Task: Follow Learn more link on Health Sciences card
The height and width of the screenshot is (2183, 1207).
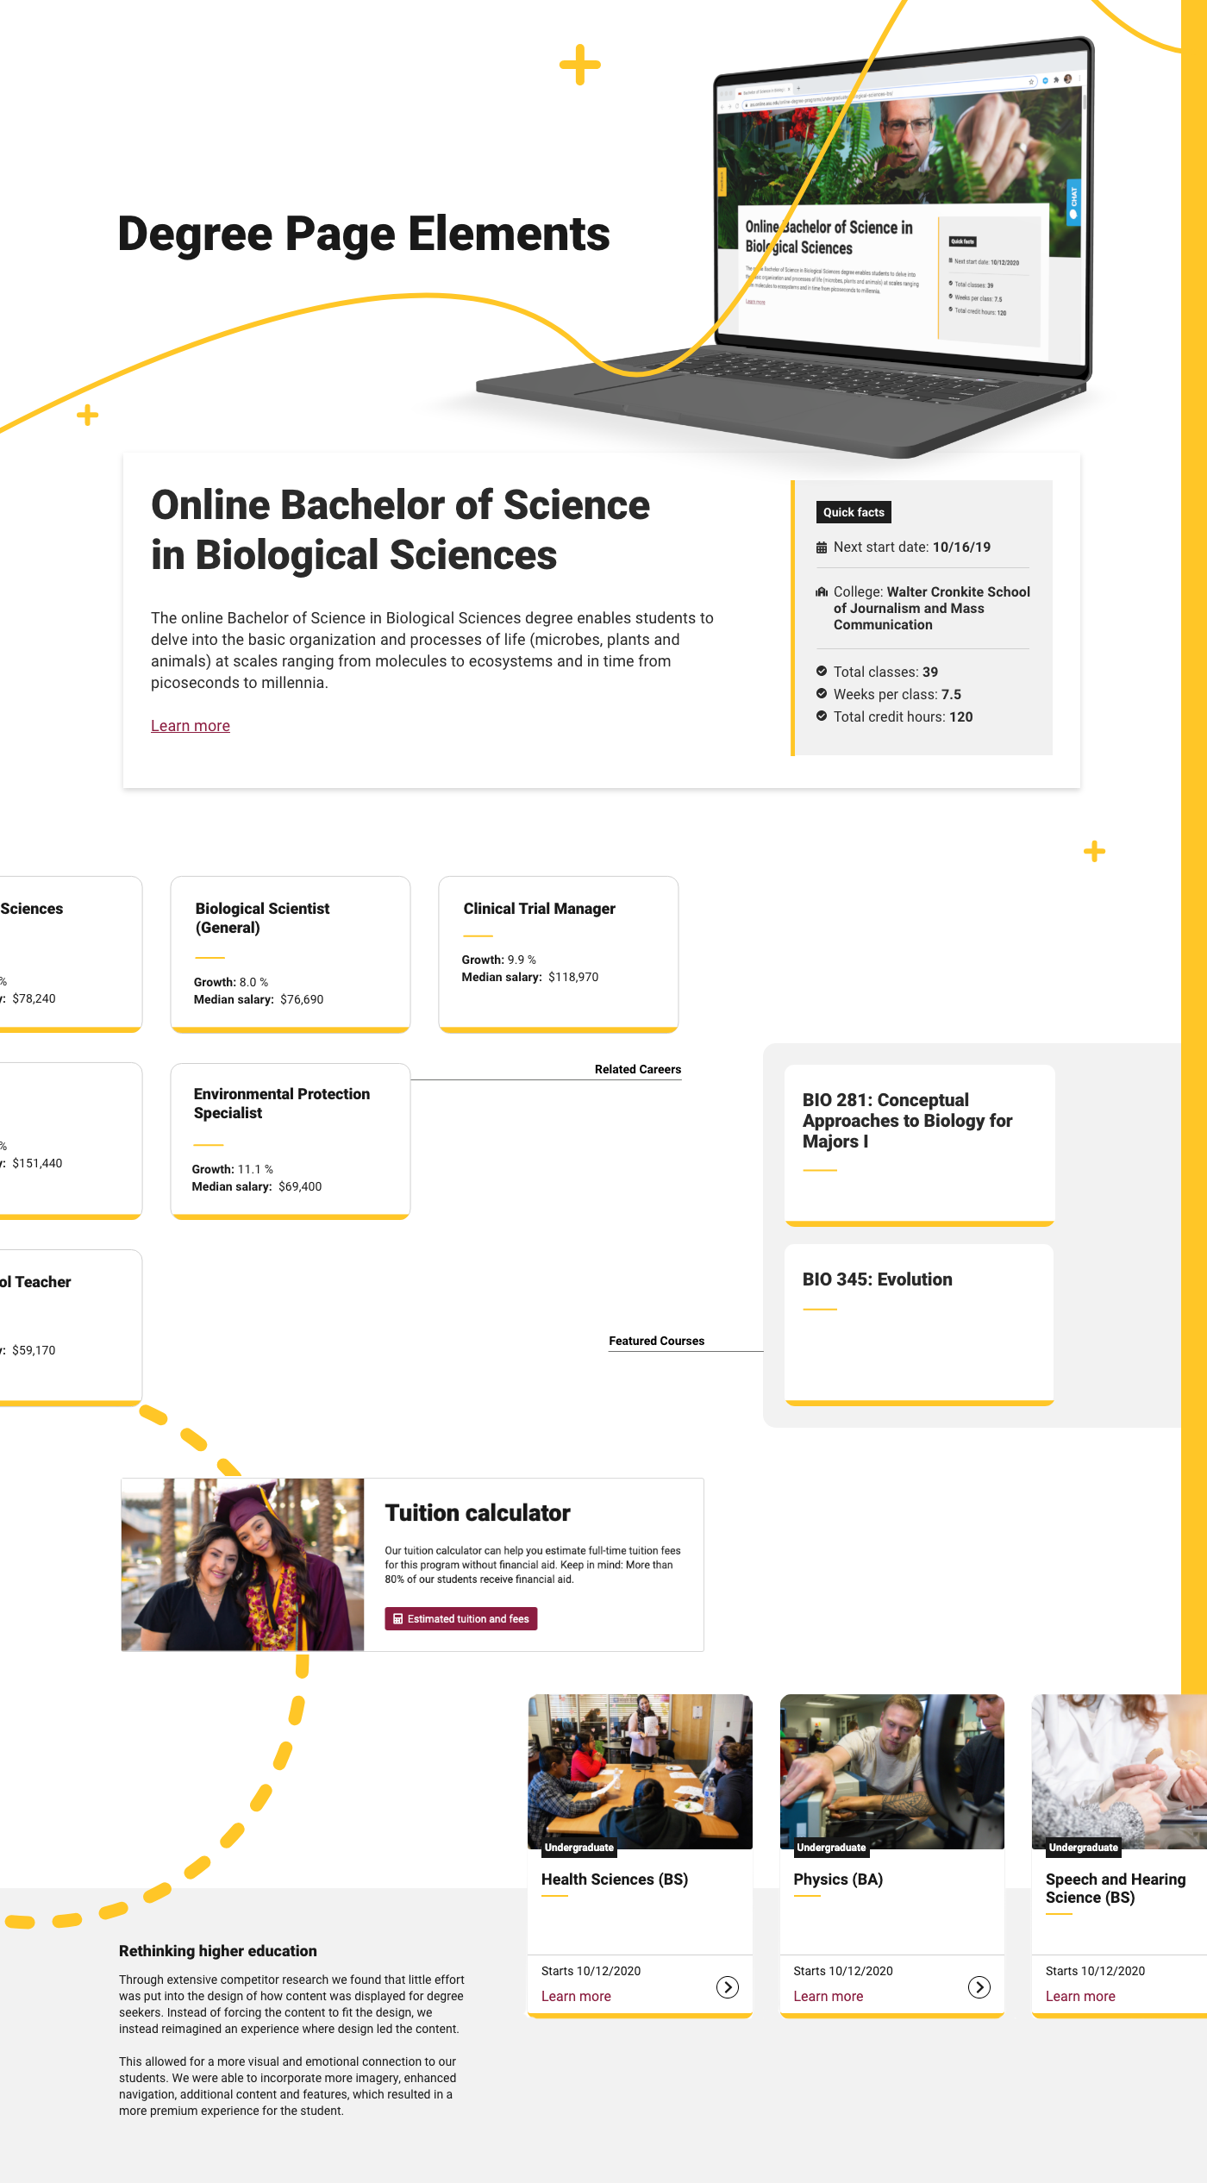Action: [x=576, y=1997]
